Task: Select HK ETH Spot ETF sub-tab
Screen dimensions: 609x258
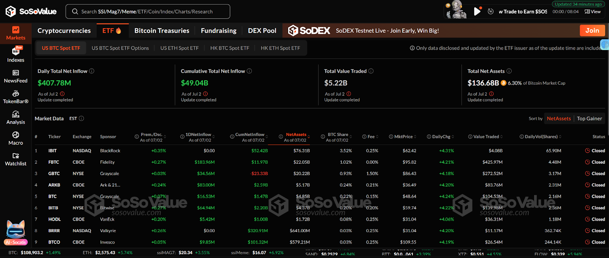Action: 280,48
